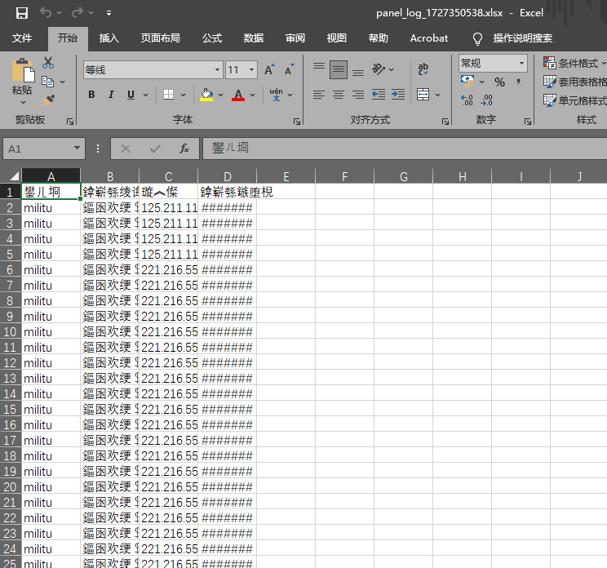The image size is (607, 568).
Task: Click the Redo arrow
Action: [x=78, y=13]
